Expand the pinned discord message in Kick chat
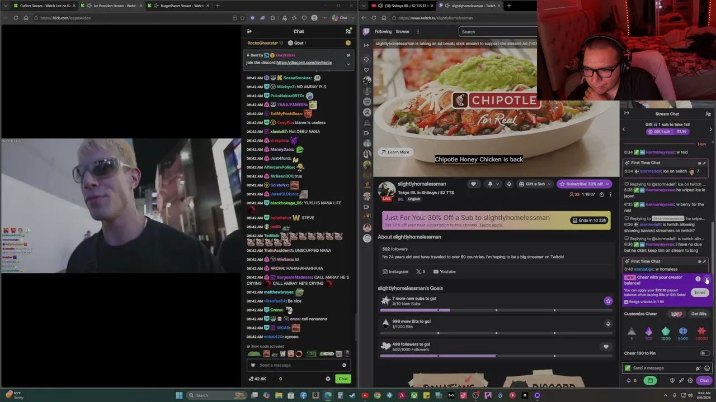Viewport: 716px width, 402px height. point(348,64)
